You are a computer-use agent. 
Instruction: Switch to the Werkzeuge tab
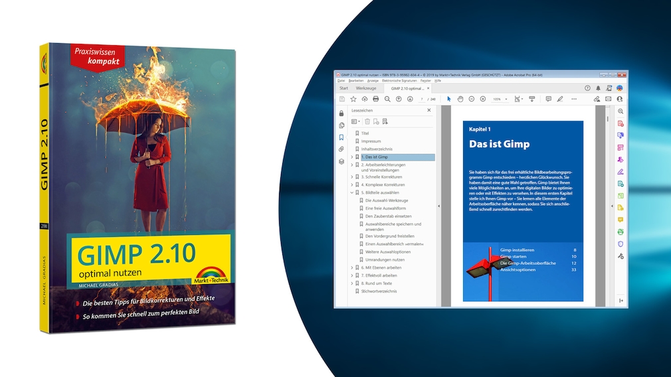366,88
